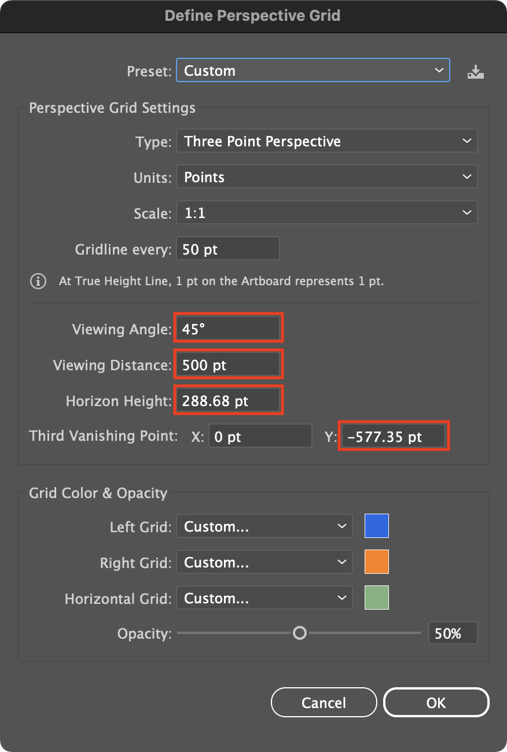
Task: Select the Viewing Distance field
Action: click(x=228, y=364)
